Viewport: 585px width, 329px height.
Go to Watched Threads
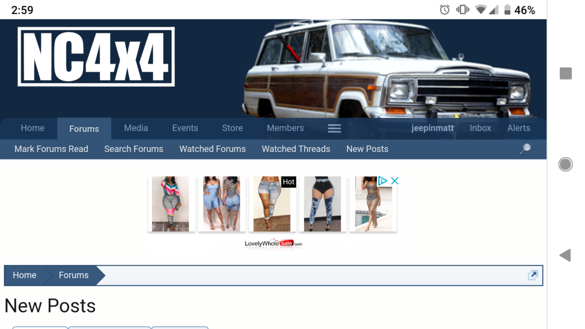tap(296, 149)
